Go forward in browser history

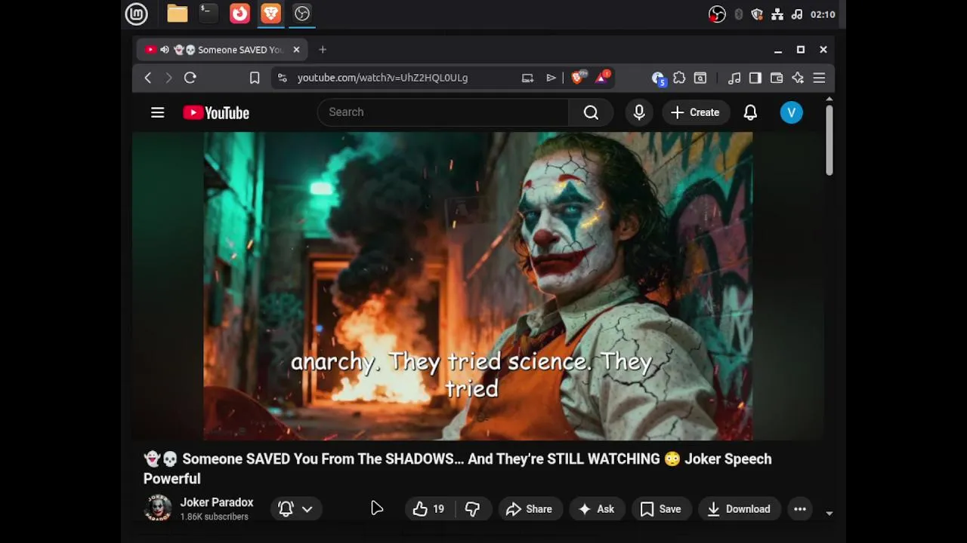point(168,78)
